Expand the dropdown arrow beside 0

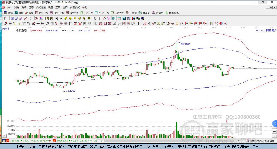click(33, 18)
